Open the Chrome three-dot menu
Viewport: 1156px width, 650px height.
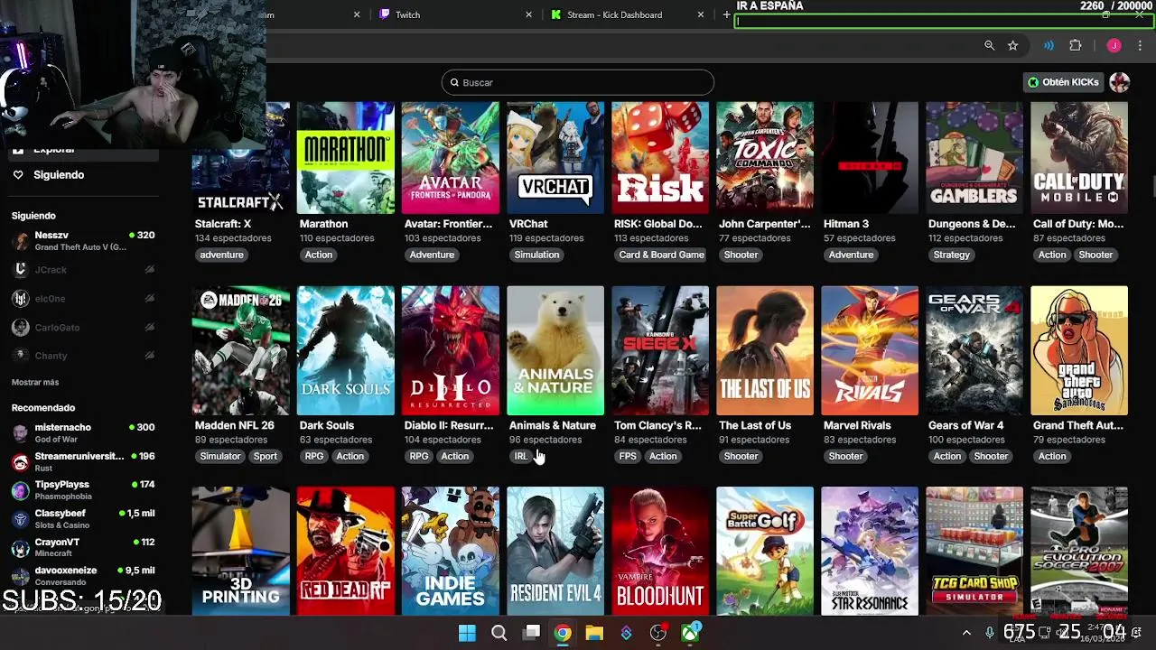point(1141,45)
